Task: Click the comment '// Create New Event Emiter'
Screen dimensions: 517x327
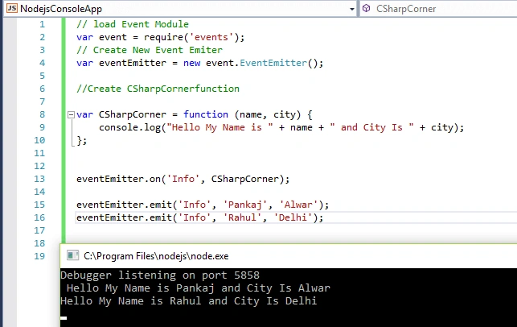Action: 150,50
